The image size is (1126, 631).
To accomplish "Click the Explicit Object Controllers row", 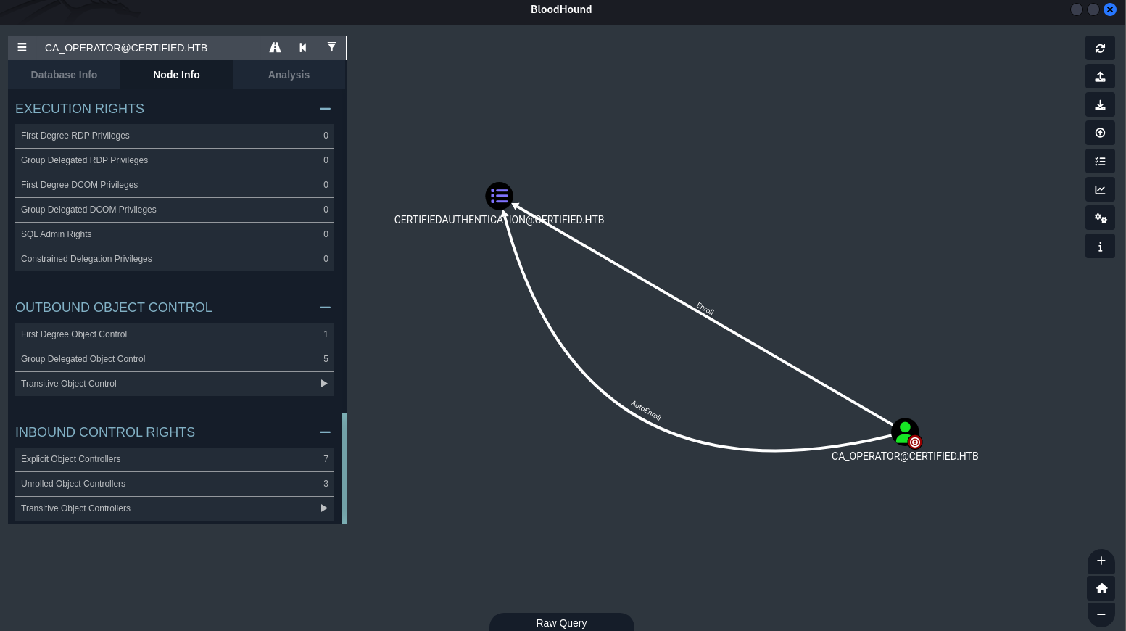I will (174, 459).
